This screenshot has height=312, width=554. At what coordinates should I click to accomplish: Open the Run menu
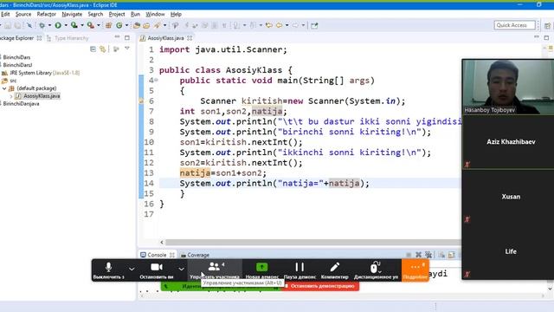(135, 14)
